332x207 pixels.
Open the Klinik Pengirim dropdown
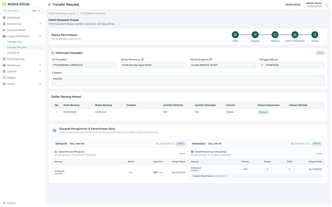click(223, 65)
